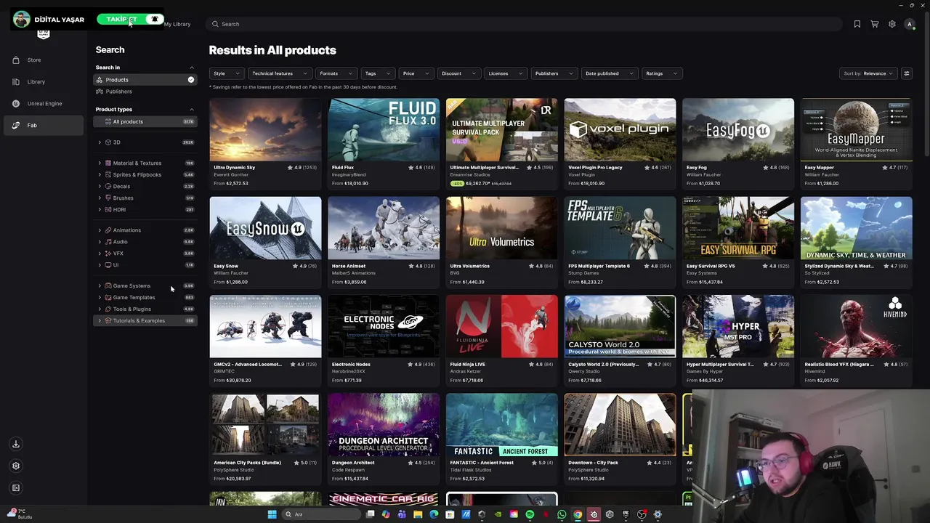Select Products search scope option
This screenshot has width=930, height=523.
pos(145,80)
